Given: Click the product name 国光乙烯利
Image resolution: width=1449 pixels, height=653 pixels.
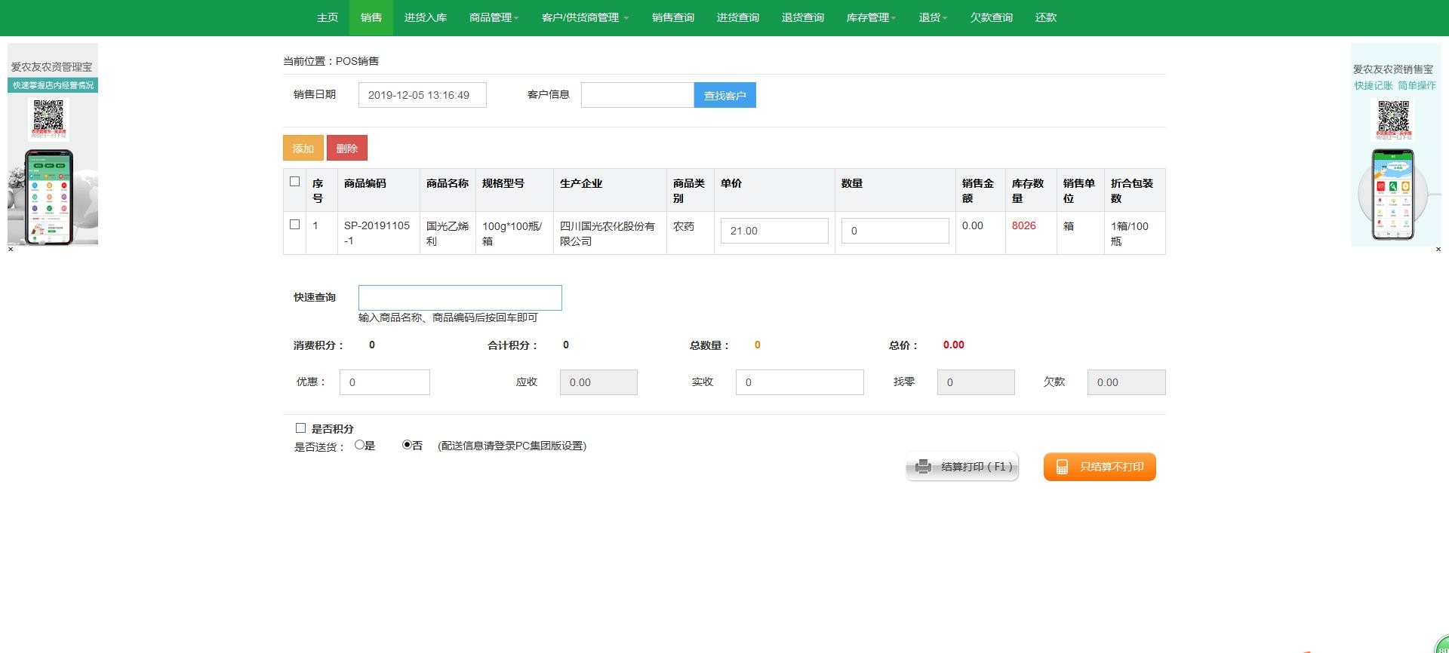Looking at the screenshot, I should (448, 233).
